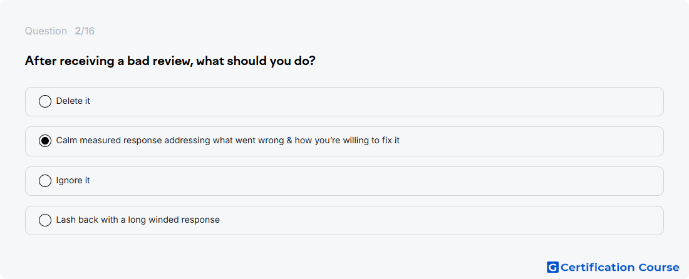This screenshot has height=279, width=689.
Task: Choose the "Ignore it" radio circle
Action: (x=45, y=181)
